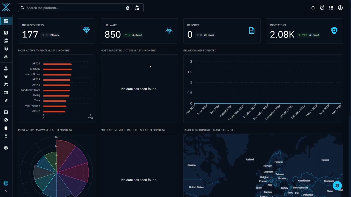Click the Malware 24 hours change of 9
The image size is (351, 197).
coord(128,35)
